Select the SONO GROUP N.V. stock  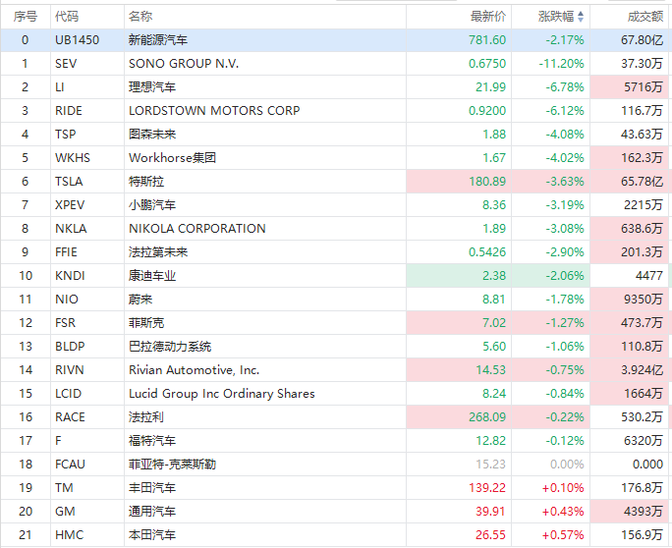click(x=184, y=64)
